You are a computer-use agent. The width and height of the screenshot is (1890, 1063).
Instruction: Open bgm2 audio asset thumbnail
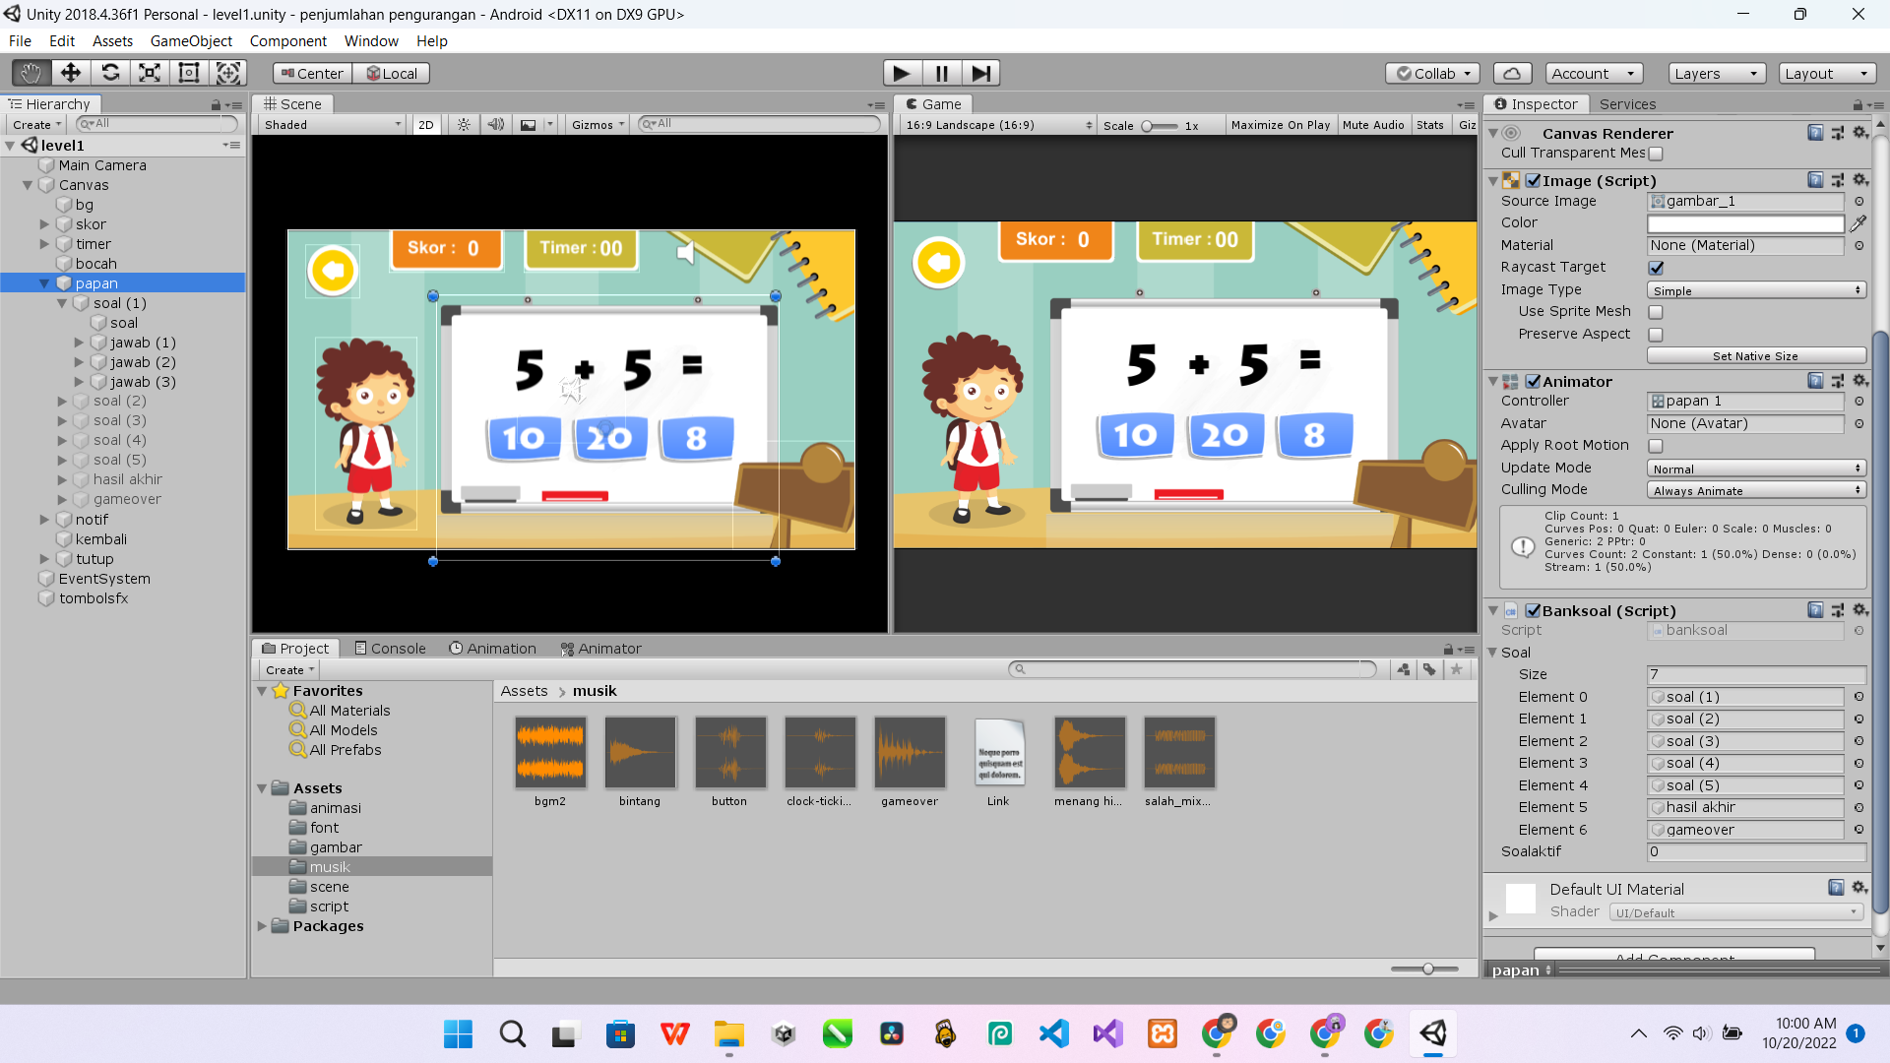(550, 753)
